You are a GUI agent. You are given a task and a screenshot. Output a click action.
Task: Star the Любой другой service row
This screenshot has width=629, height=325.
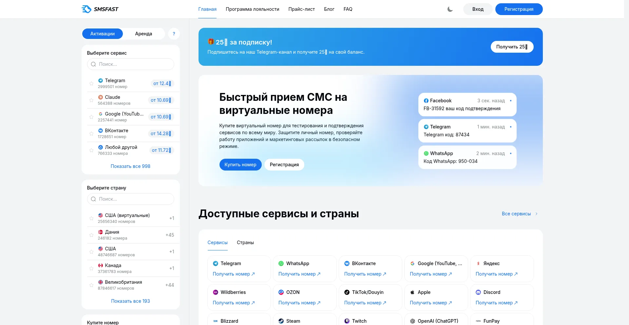(91, 150)
